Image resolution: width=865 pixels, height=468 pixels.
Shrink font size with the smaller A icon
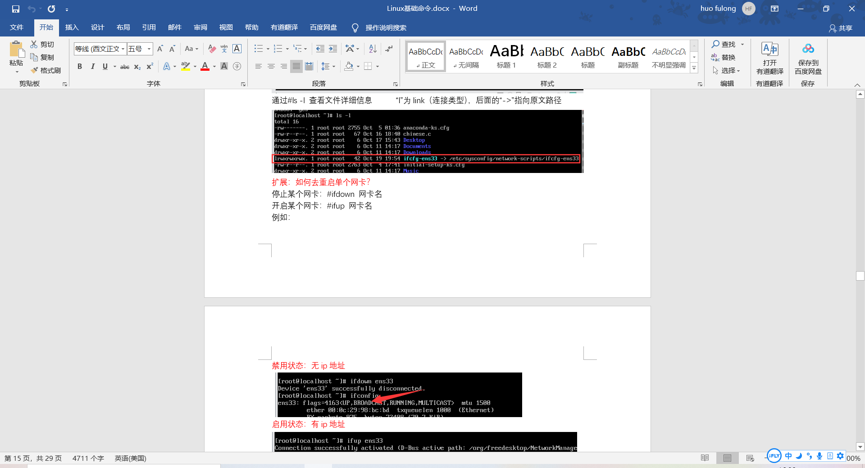pos(172,49)
